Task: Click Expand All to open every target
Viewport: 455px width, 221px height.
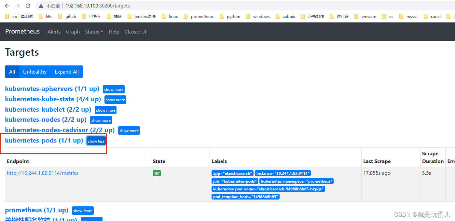Action: pyautogui.click(x=66, y=72)
